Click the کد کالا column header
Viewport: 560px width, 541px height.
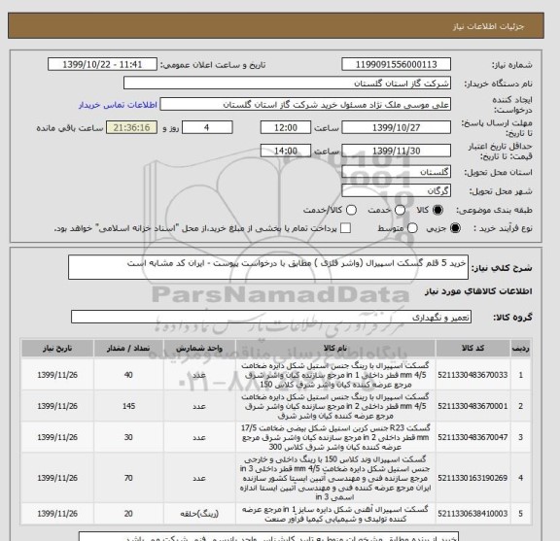click(x=472, y=349)
